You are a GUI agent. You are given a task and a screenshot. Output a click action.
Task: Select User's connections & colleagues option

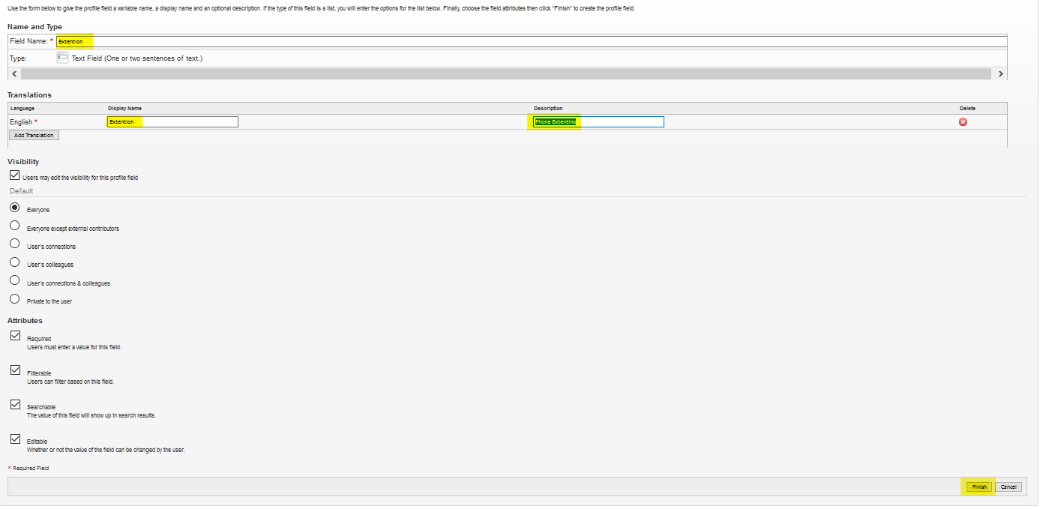tap(15, 280)
